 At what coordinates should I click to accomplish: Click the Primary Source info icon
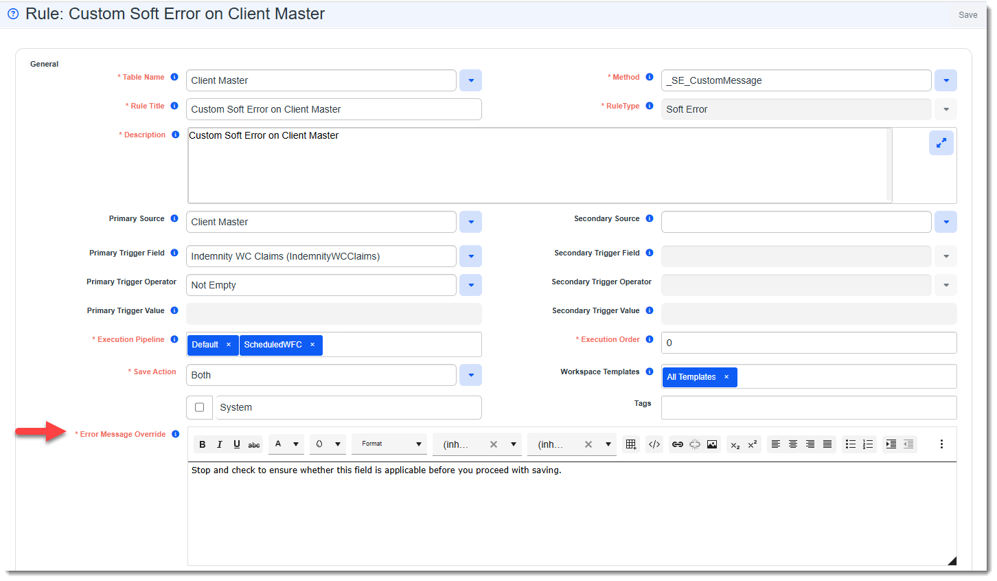[x=174, y=218]
